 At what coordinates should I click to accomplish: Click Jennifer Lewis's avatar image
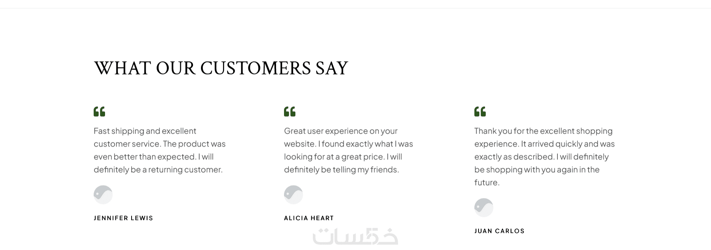(103, 195)
